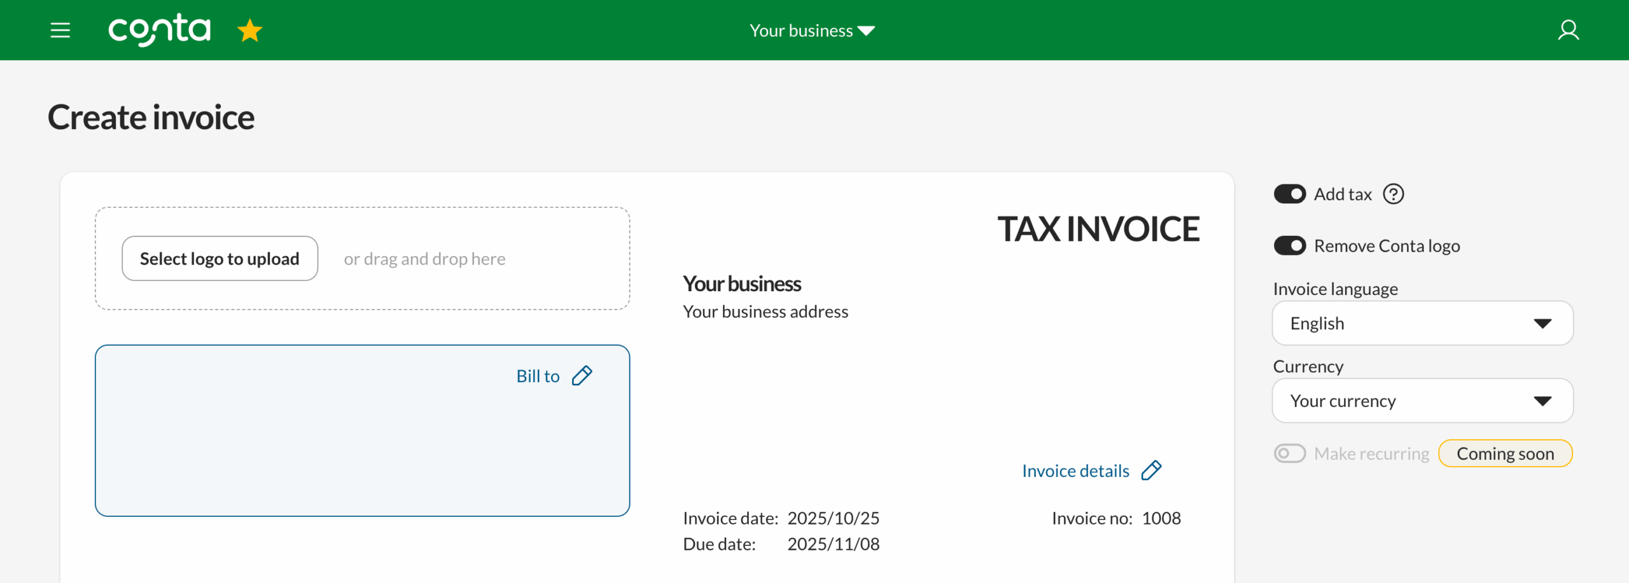Disable Remove Conta logo
This screenshot has height=583, width=1629.
1290,245
